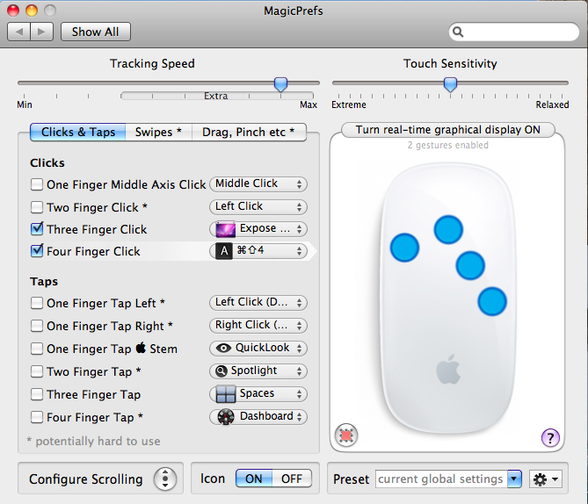The image size is (588, 504).
Task: Enable Four Finger Tap checkbox
Action: (x=37, y=417)
